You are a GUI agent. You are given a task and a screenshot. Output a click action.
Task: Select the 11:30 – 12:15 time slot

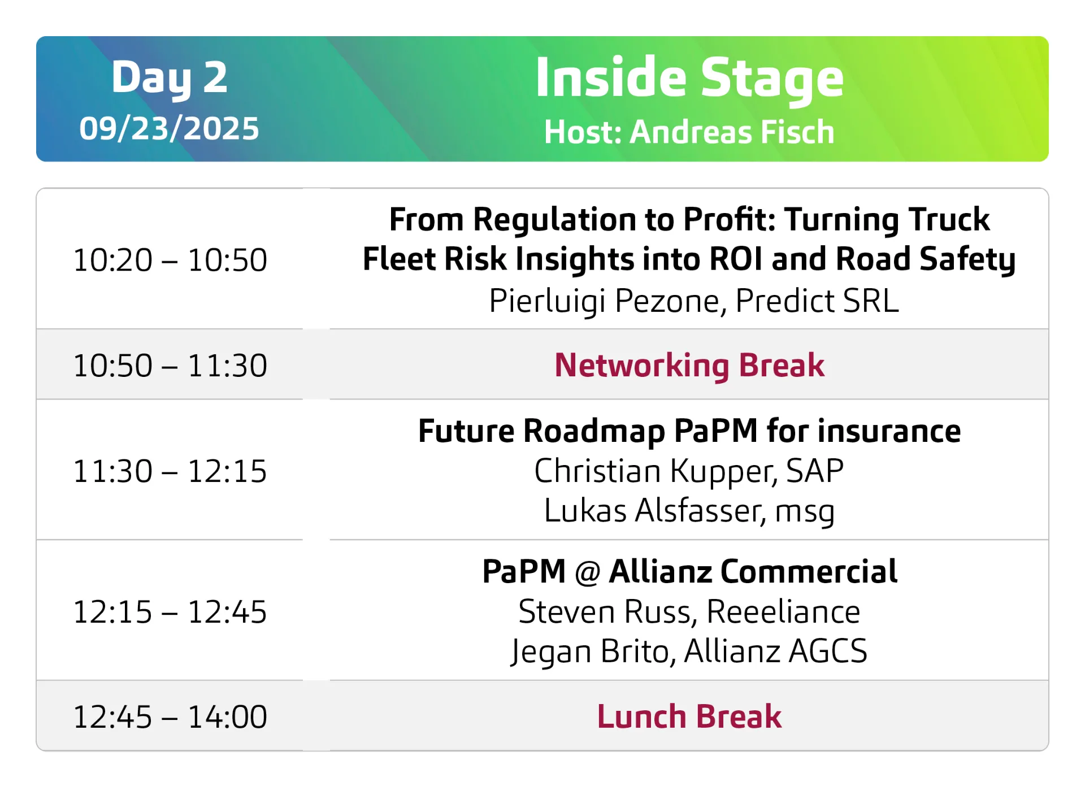coord(170,471)
